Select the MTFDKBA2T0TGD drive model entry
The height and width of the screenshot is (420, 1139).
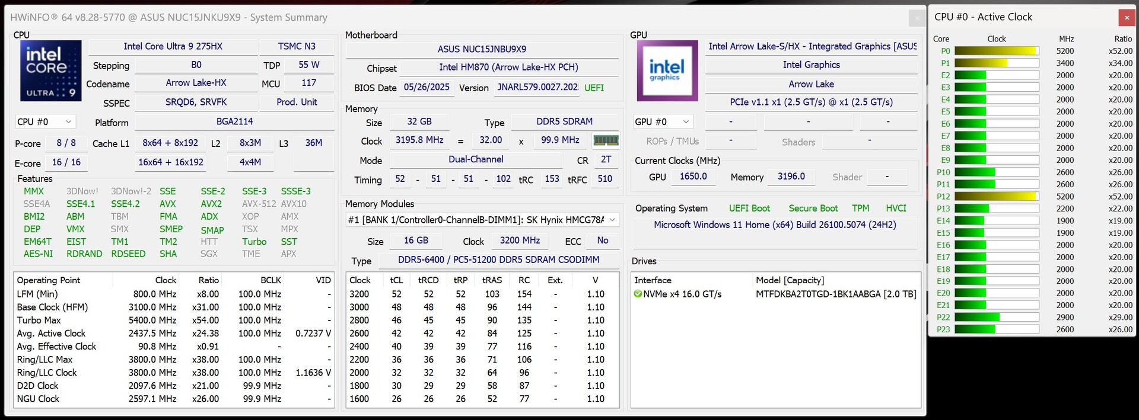[835, 294]
